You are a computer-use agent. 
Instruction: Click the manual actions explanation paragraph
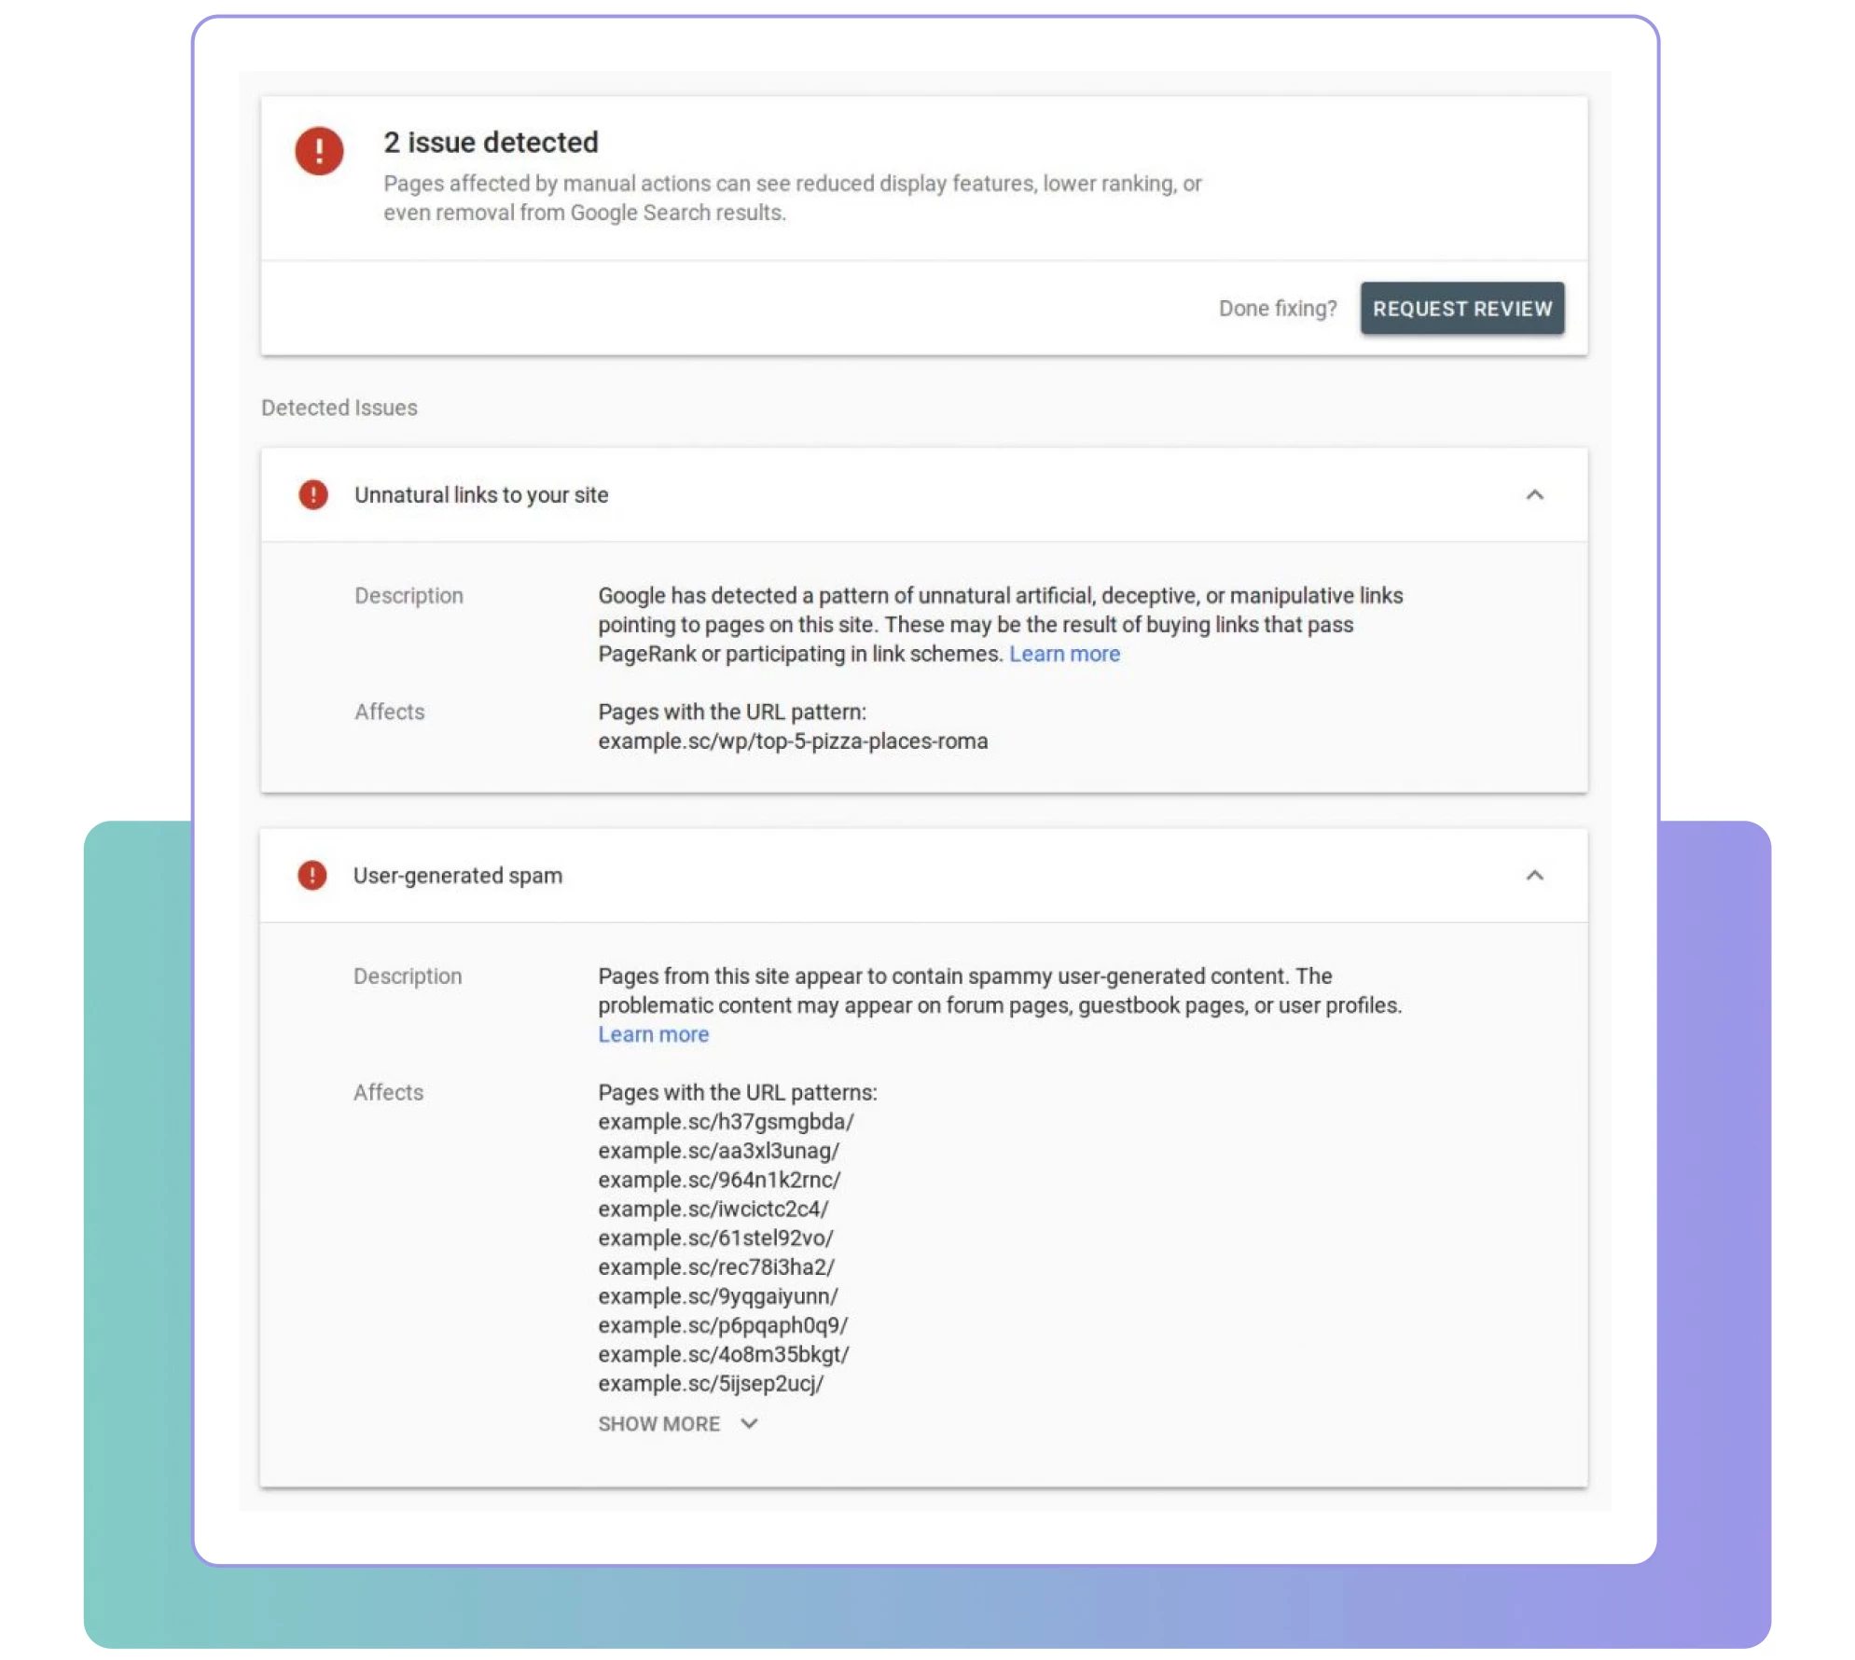click(x=793, y=198)
